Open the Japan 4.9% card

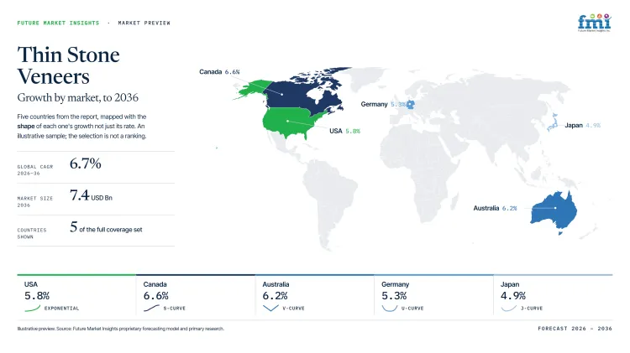pyautogui.click(x=553, y=295)
